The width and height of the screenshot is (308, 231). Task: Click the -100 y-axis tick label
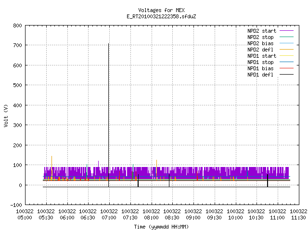pyautogui.click(x=16, y=205)
